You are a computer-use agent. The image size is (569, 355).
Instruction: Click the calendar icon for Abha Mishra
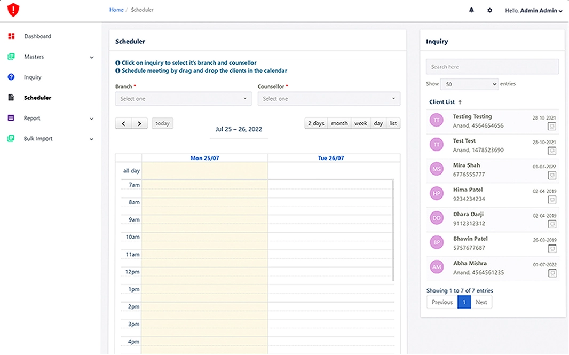click(x=552, y=273)
